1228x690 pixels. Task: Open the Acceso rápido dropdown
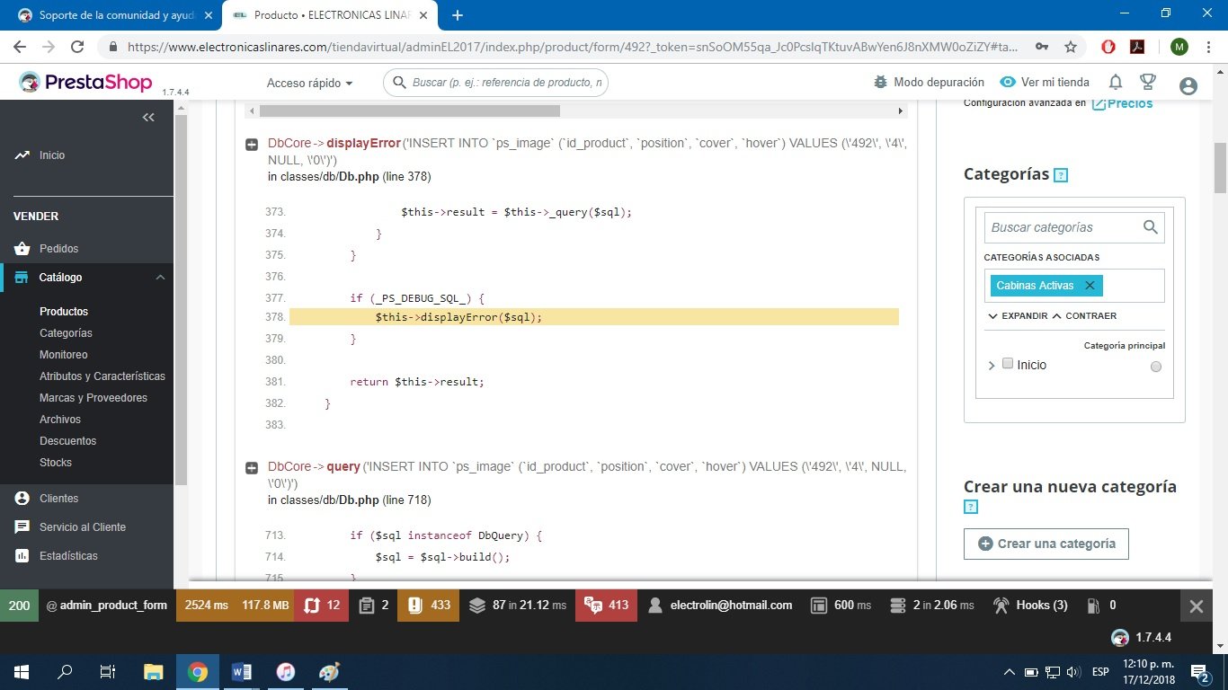(309, 83)
